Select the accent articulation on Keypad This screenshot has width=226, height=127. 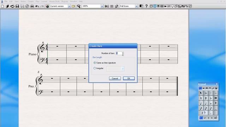pos(206,93)
